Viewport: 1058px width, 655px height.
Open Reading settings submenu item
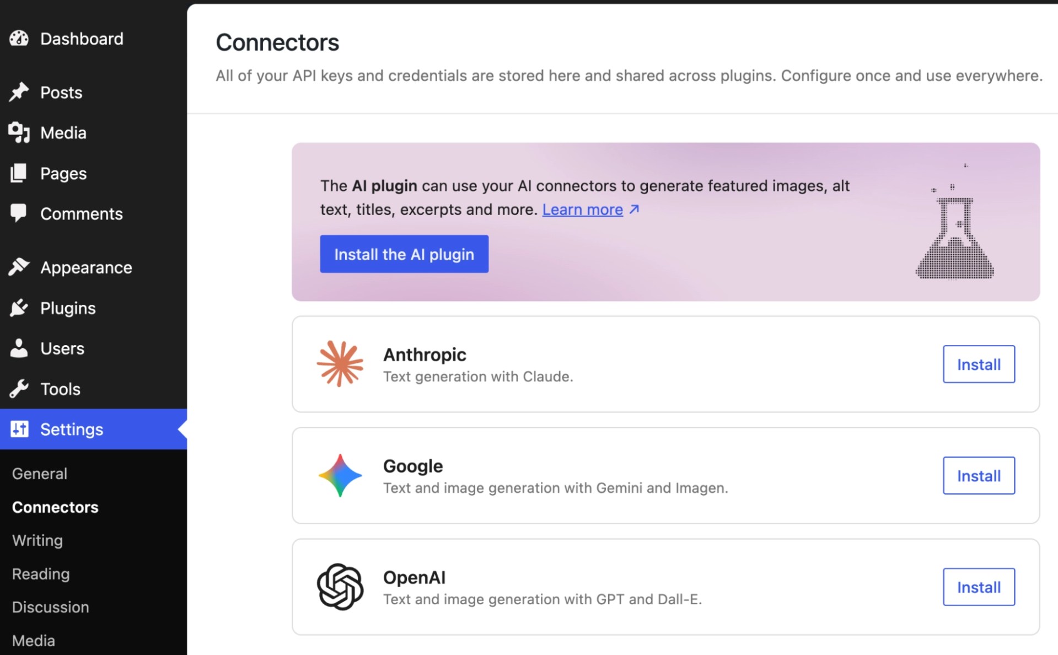[41, 574]
